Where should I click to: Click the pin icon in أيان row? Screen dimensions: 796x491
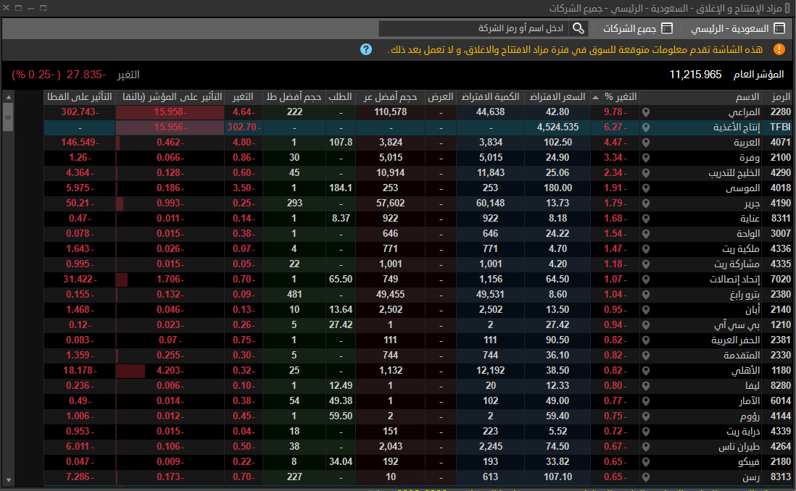pos(646,310)
